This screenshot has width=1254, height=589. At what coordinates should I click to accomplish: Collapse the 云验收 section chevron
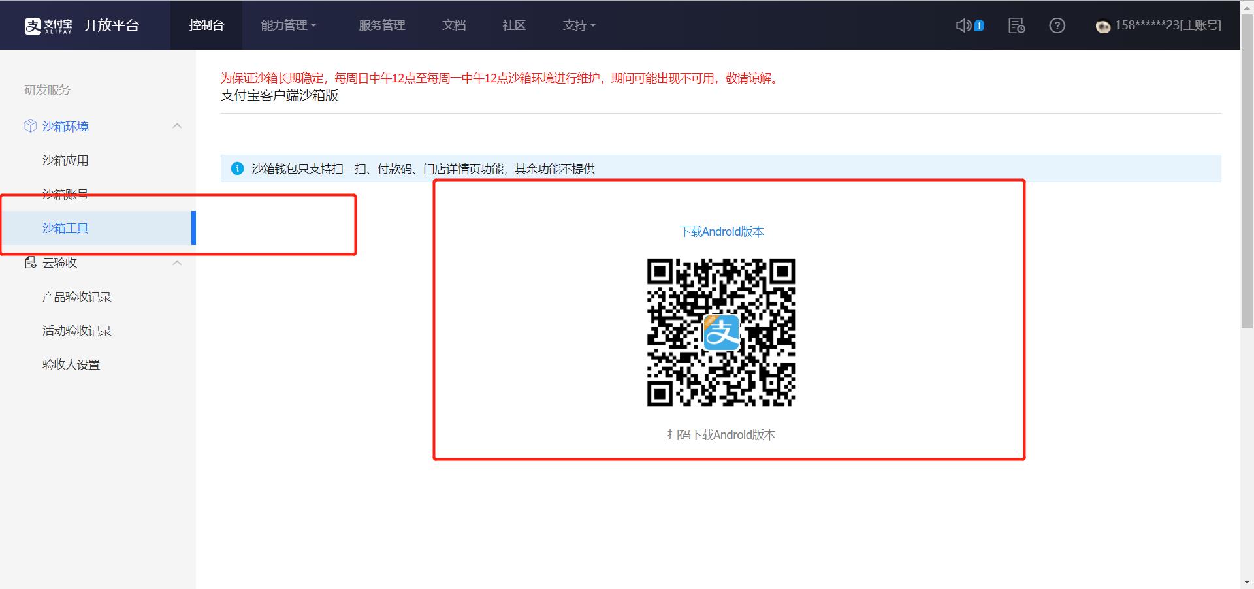click(177, 263)
